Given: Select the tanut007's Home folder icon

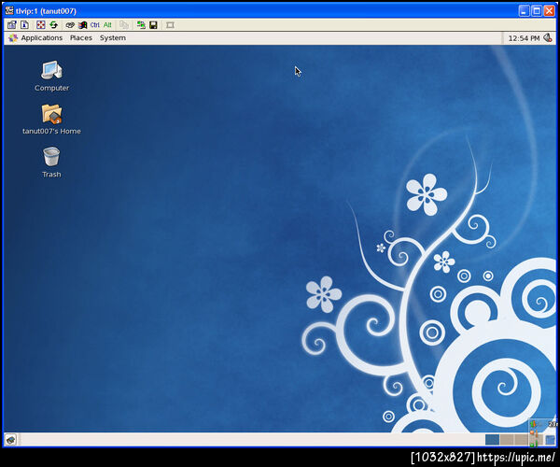Looking at the screenshot, I should click(51, 120).
